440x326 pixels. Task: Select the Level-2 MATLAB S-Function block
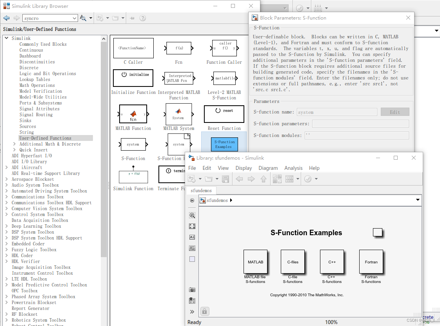[x=224, y=78]
